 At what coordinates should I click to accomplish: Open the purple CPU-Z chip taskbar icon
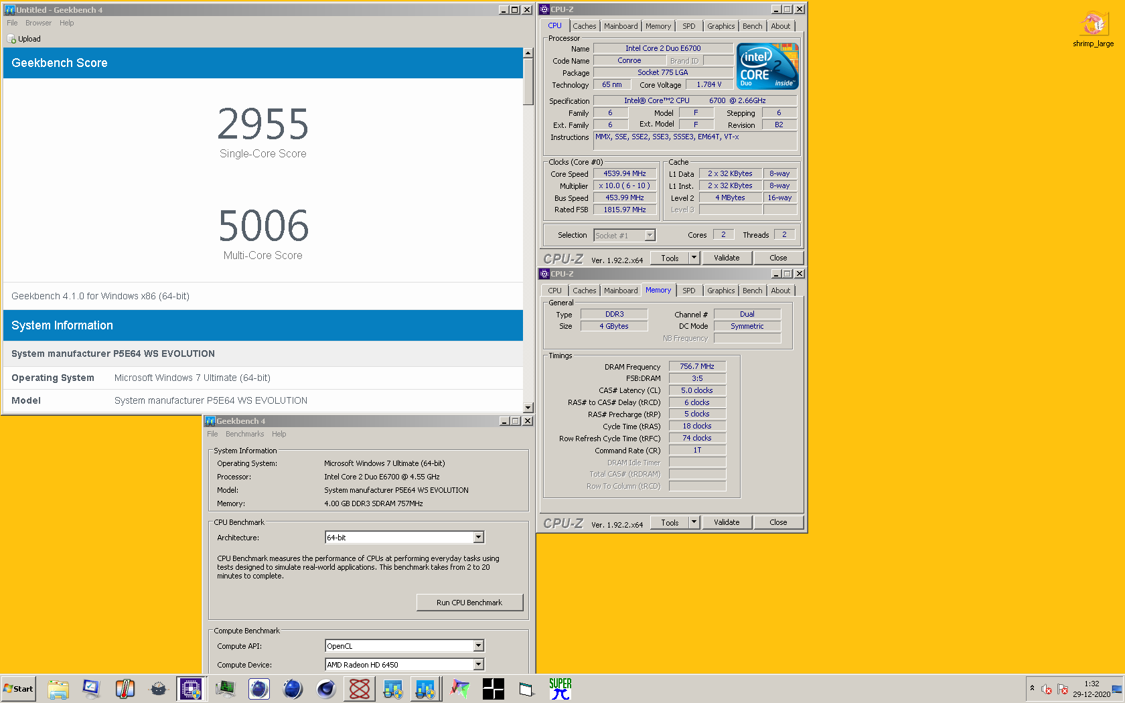pos(191,689)
